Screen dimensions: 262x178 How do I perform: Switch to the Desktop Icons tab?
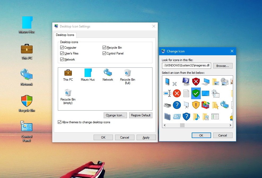click(65, 35)
